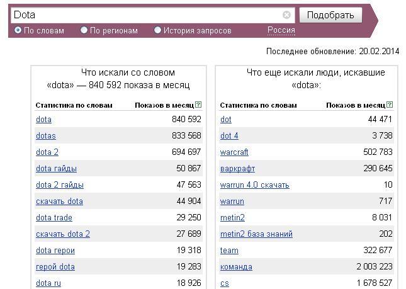406x289 pixels.
Task: Select the 'По словам' radio option
Action: (x=18, y=30)
